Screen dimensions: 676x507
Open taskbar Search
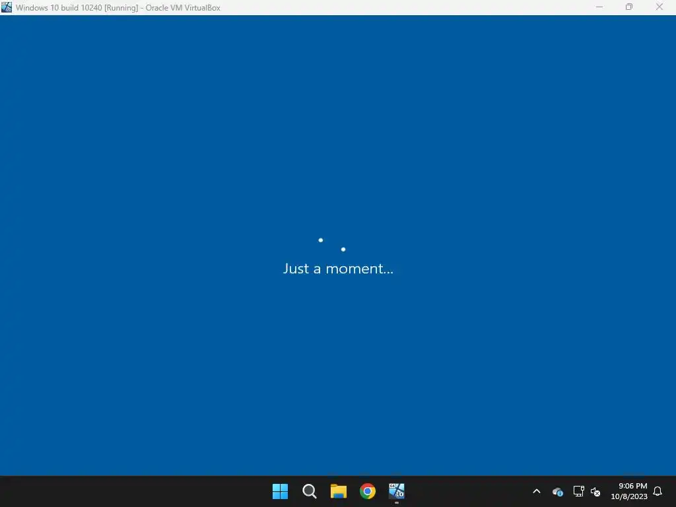(310, 491)
